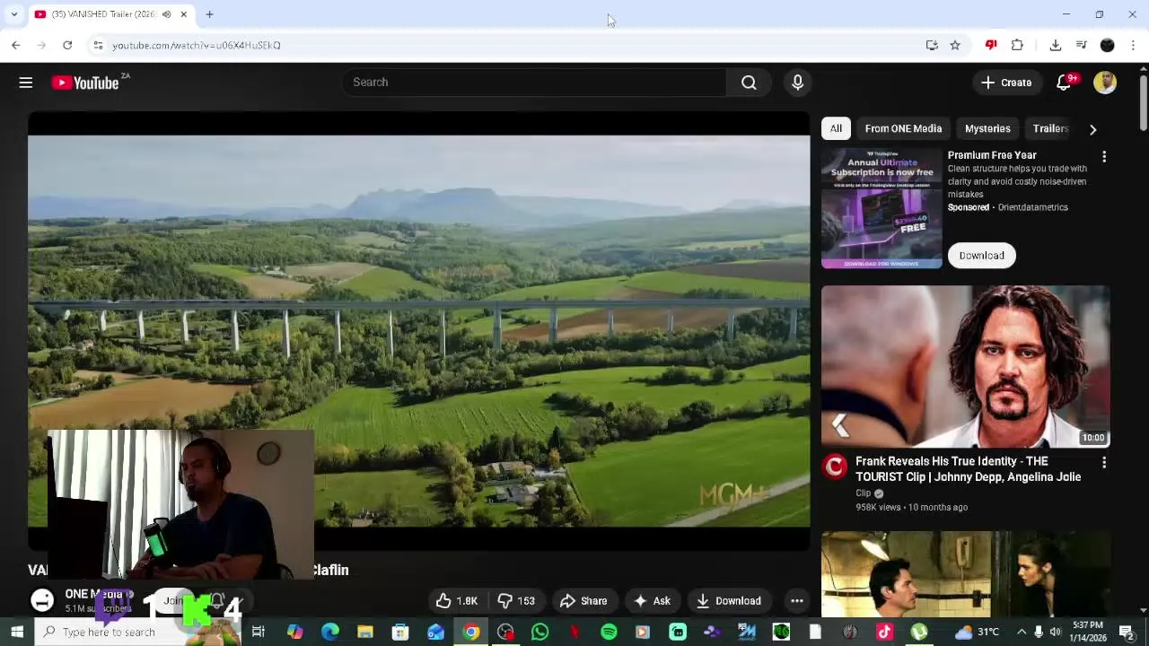The width and height of the screenshot is (1149, 646).
Task: Select the Mysteries chip
Action: point(987,128)
